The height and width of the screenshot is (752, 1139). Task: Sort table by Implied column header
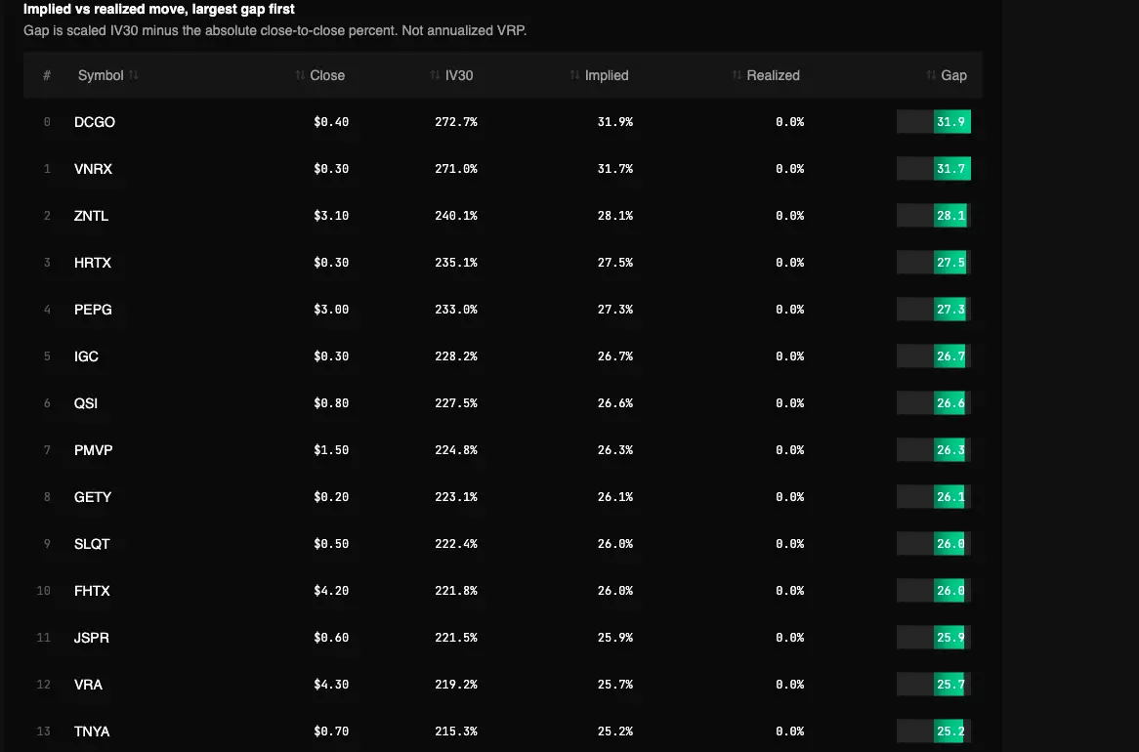(607, 75)
